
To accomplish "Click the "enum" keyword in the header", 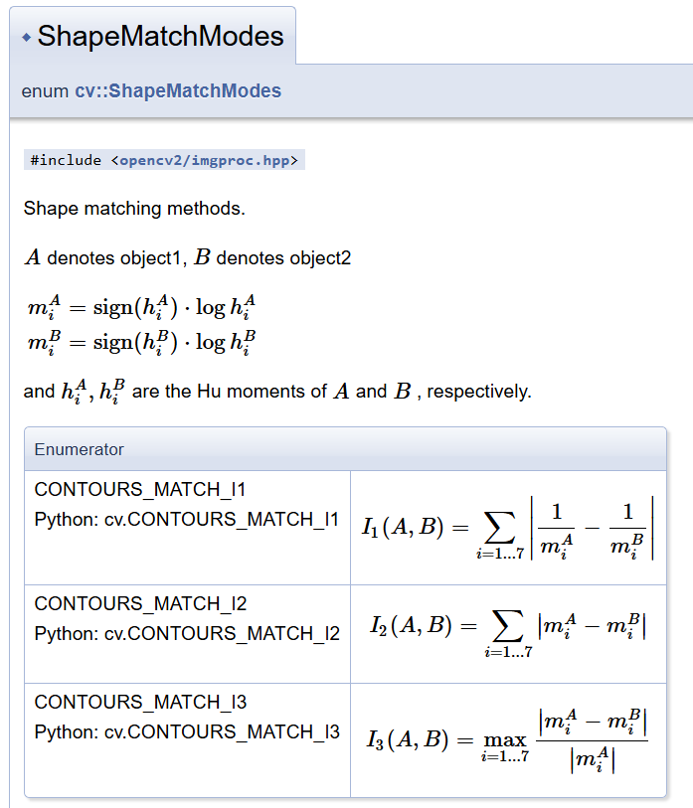I will coord(45,90).
